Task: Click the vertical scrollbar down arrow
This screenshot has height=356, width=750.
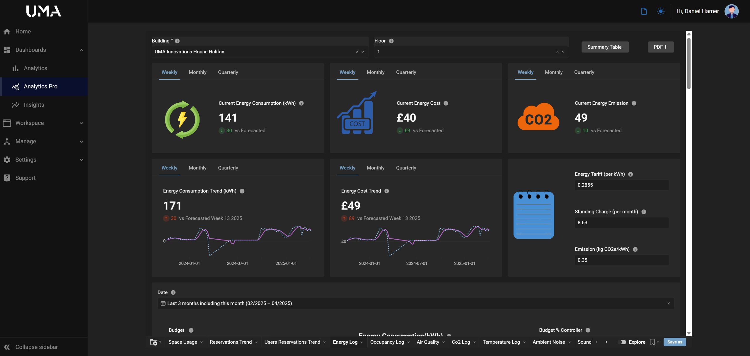Action: pos(689,333)
